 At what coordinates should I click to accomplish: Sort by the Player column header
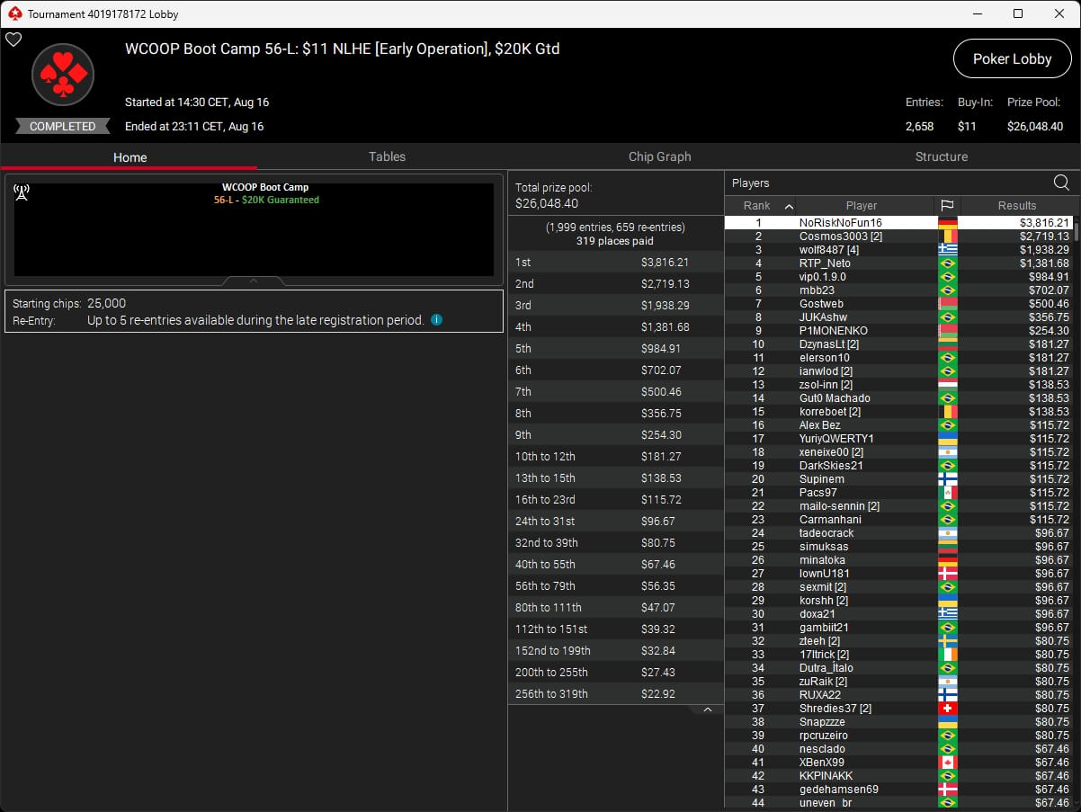[x=862, y=205]
